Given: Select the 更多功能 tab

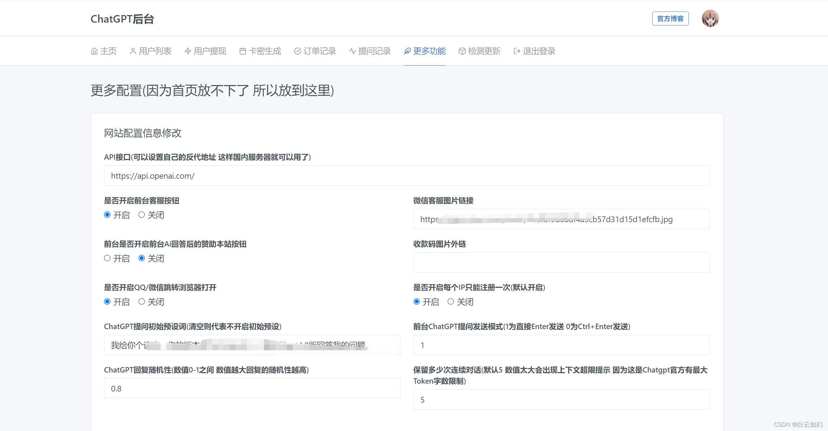Looking at the screenshot, I should [x=425, y=51].
